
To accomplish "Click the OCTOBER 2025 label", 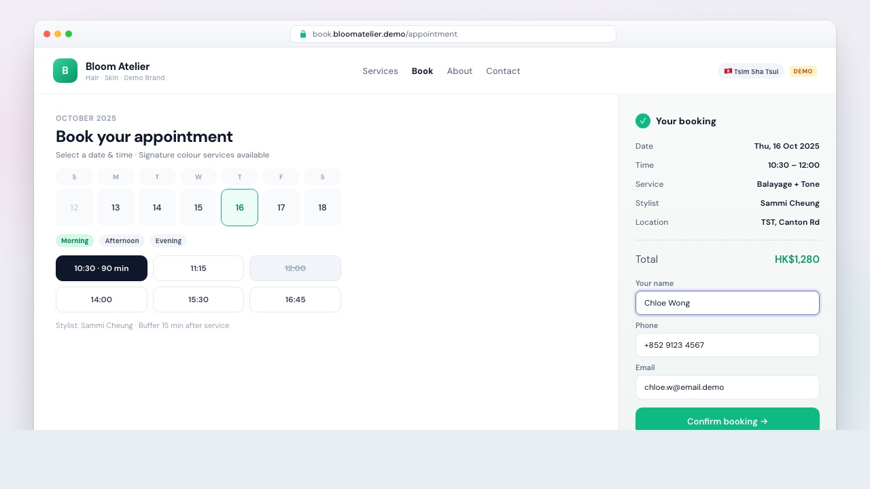I will tap(86, 118).
